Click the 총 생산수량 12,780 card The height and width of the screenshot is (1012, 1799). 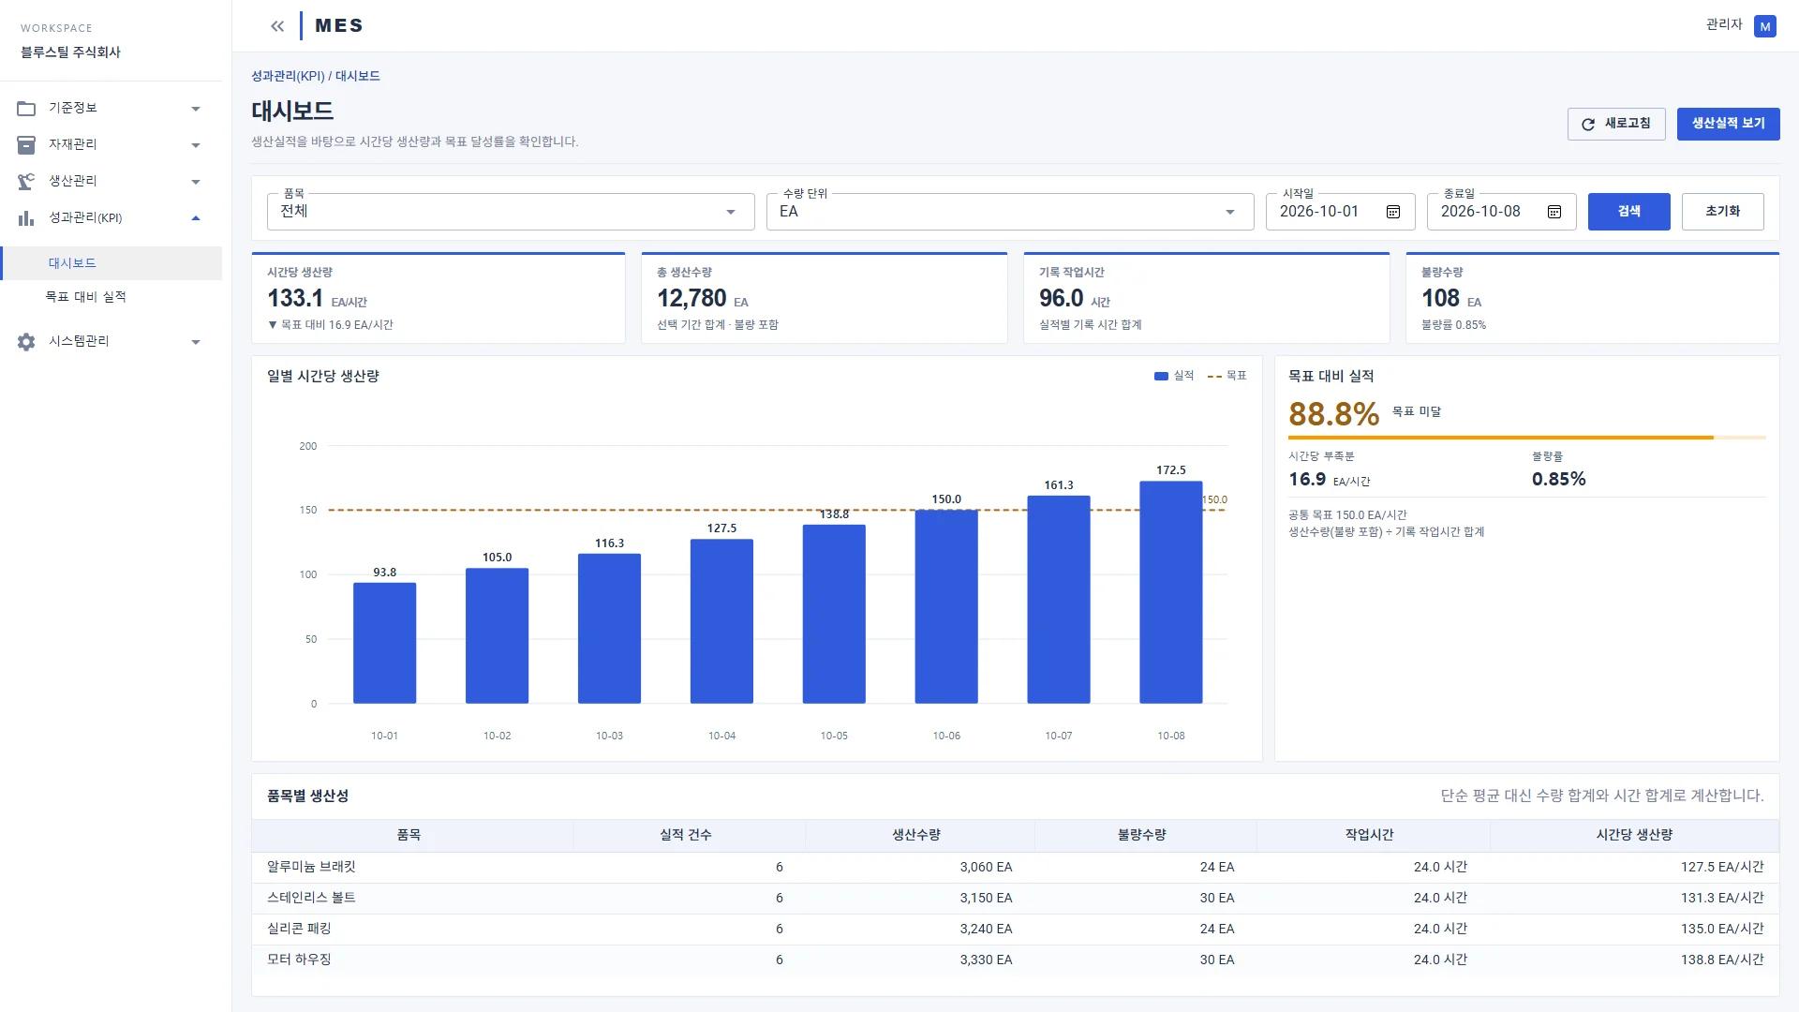tap(825, 298)
